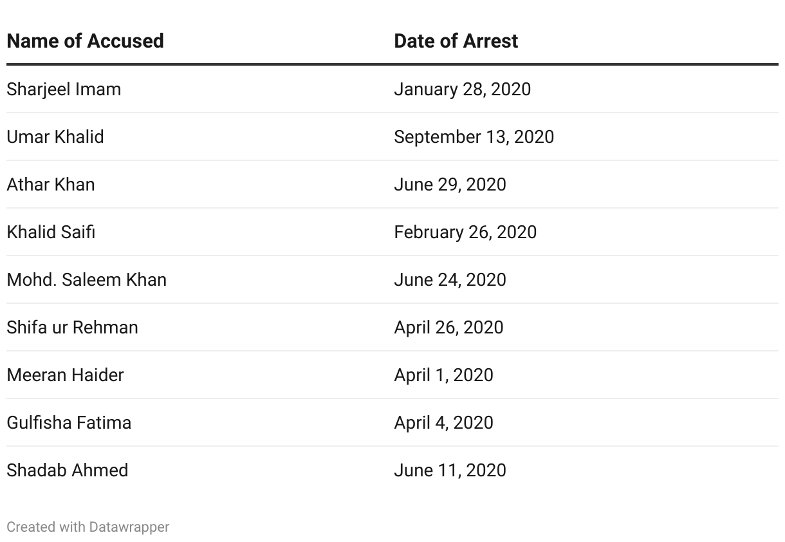
Task: Click the April 1, 2020 date
Action: [x=444, y=375]
